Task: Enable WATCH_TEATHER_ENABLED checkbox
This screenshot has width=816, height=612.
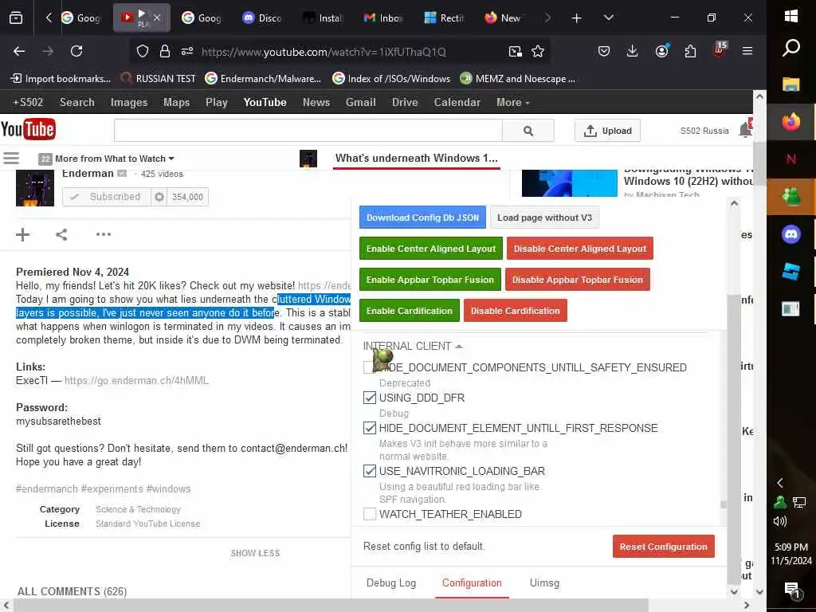Action: click(370, 514)
